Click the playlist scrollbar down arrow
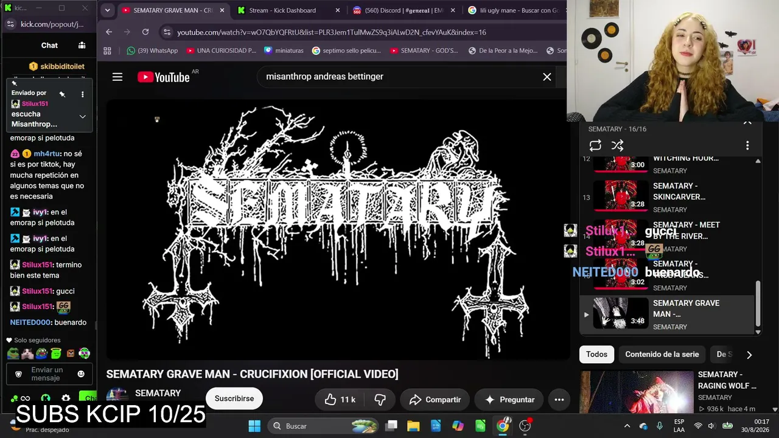The height and width of the screenshot is (438, 779). 758,332
